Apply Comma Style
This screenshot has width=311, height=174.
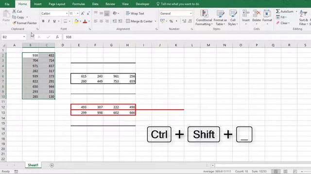click(x=176, y=21)
